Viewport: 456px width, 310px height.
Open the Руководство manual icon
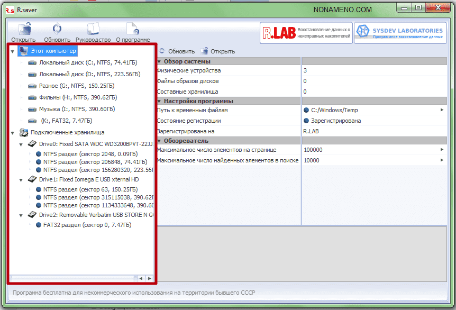tap(93, 30)
